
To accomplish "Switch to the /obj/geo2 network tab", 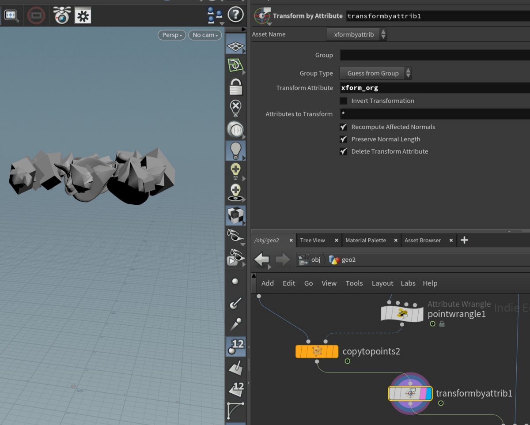I will (267, 240).
